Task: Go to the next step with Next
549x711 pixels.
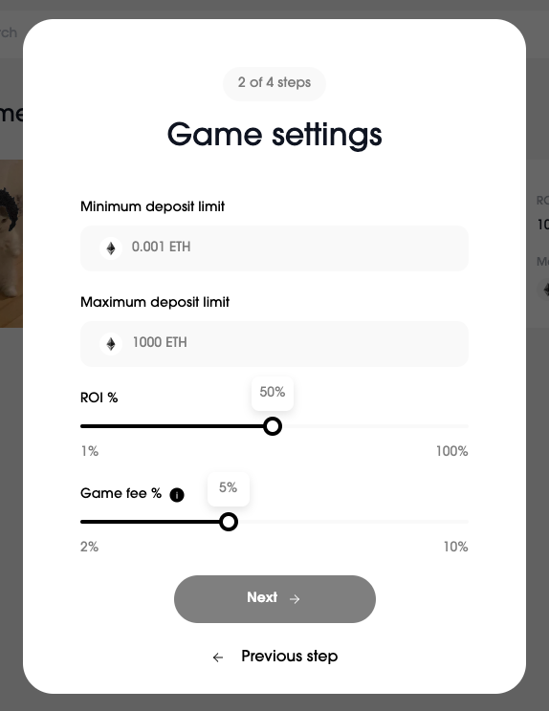Action: click(274, 599)
